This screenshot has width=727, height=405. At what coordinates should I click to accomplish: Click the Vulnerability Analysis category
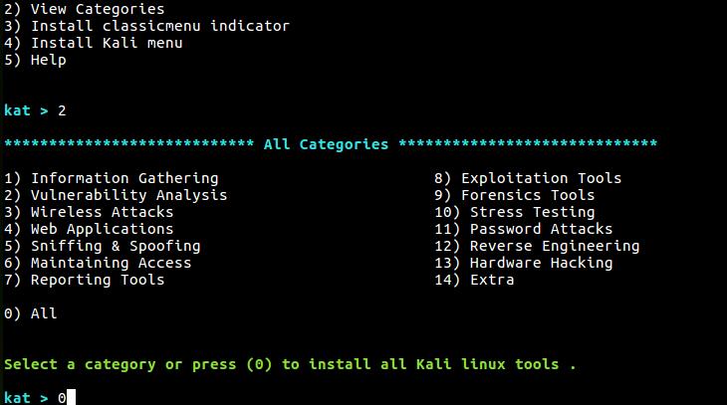click(116, 195)
